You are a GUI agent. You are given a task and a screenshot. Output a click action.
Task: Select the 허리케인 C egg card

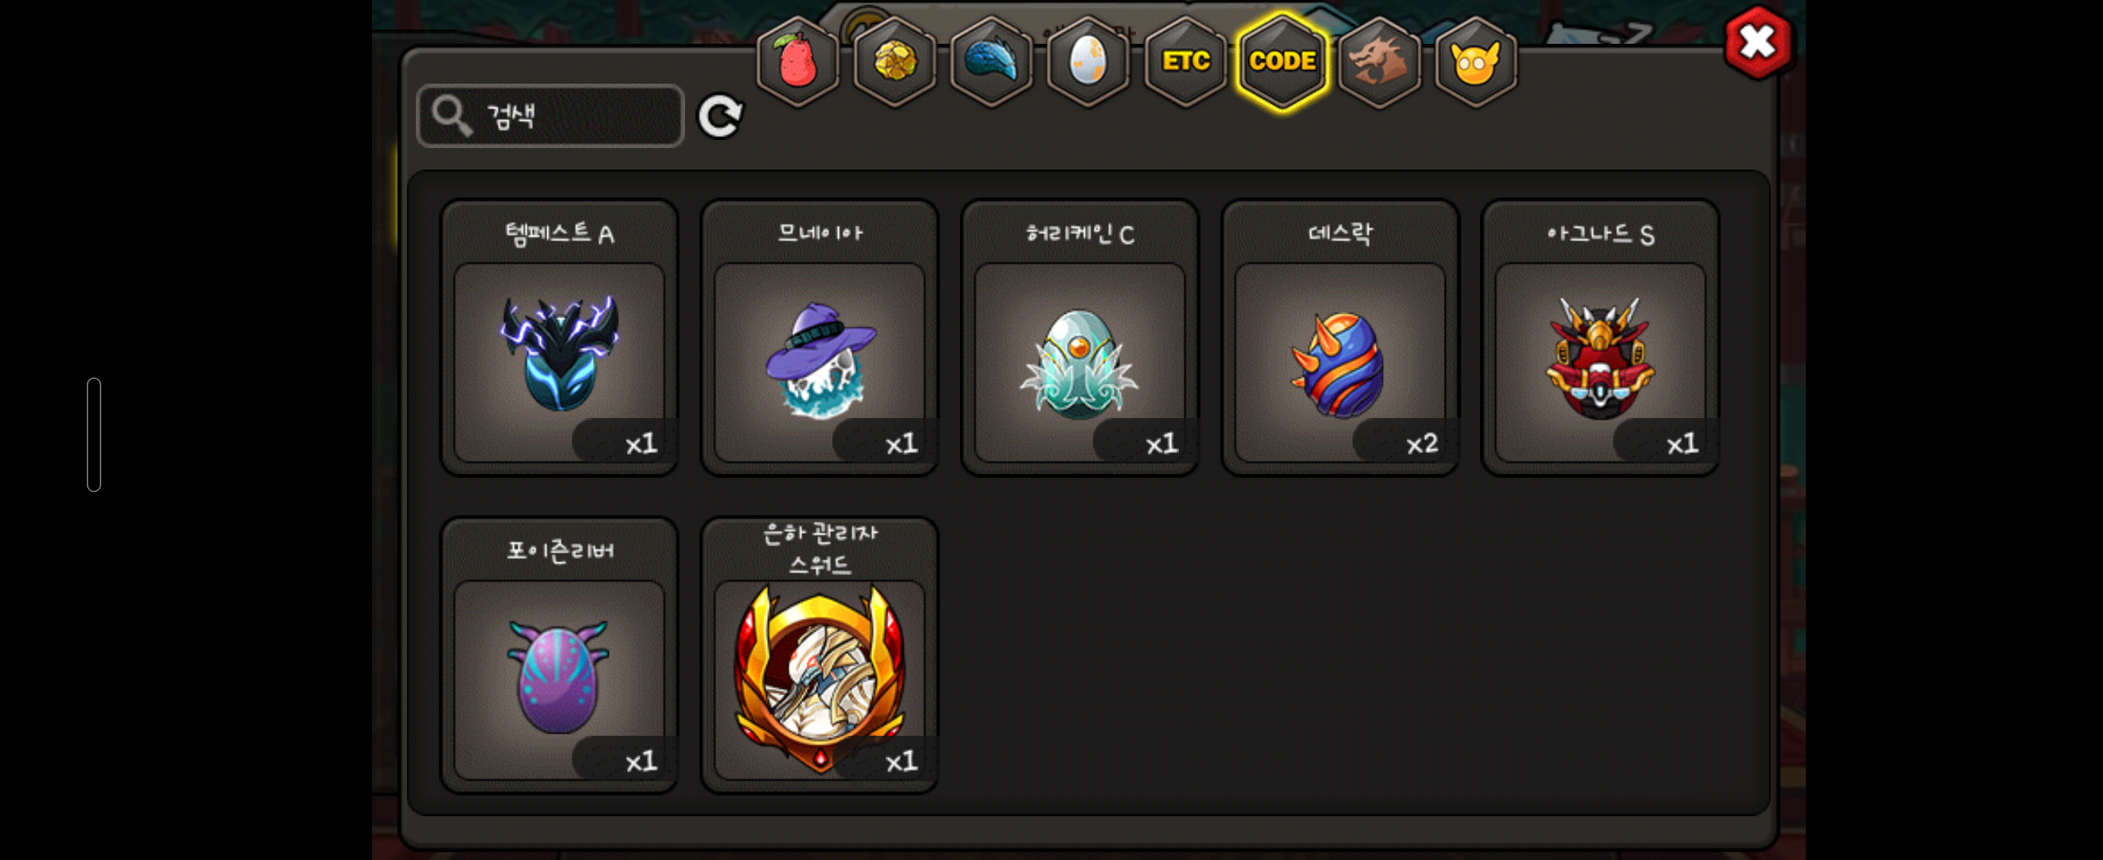[1080, 338]
